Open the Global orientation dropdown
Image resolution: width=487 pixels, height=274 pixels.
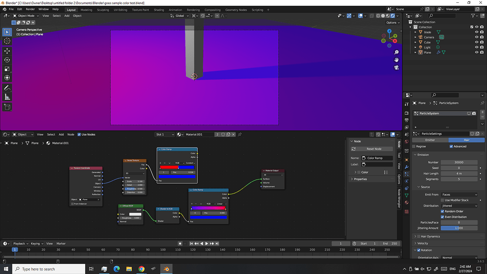tap(179, 16)
